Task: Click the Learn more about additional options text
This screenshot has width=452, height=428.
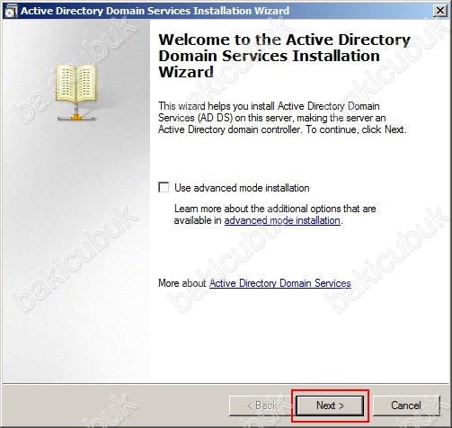Action: [275, 215]
